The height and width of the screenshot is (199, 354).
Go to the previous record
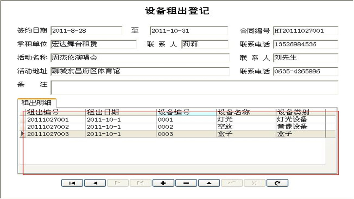95,183
